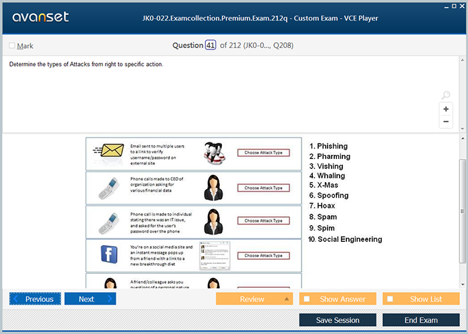Toggle the Mark checkbox
Screen dimensions: 468x334
coord(11,45)
